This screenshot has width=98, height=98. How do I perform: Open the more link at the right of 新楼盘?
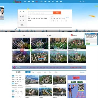click(83, 72)
